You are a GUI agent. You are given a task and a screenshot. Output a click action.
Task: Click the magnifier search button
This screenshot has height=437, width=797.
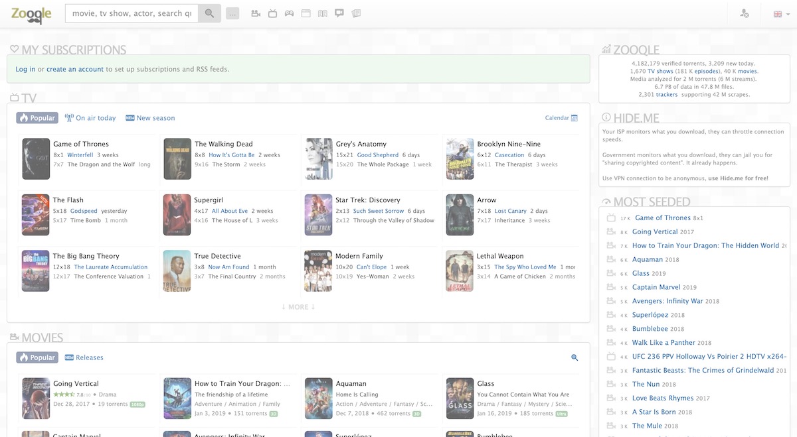point(209,13)
